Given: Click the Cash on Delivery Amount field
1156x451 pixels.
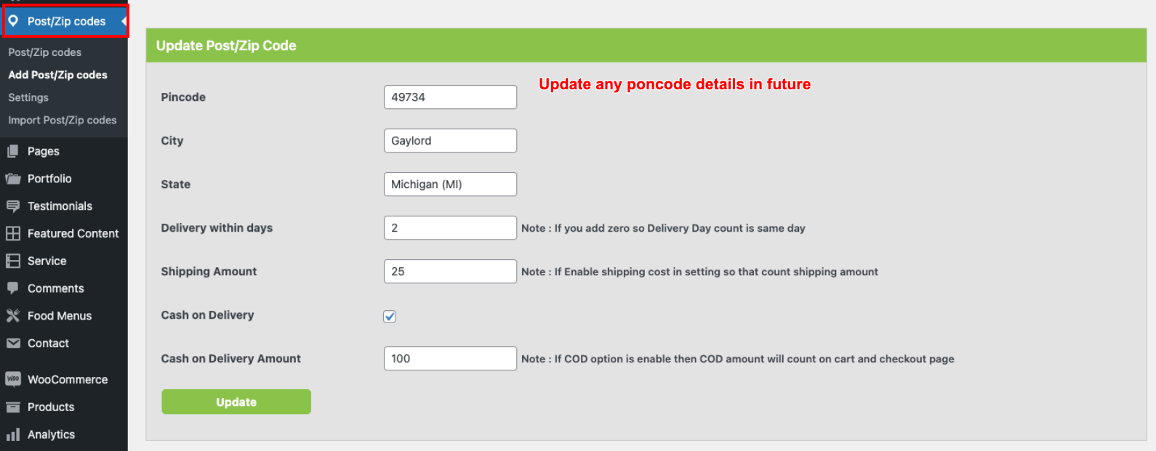Looking at the screenshot, I should 450,359.
